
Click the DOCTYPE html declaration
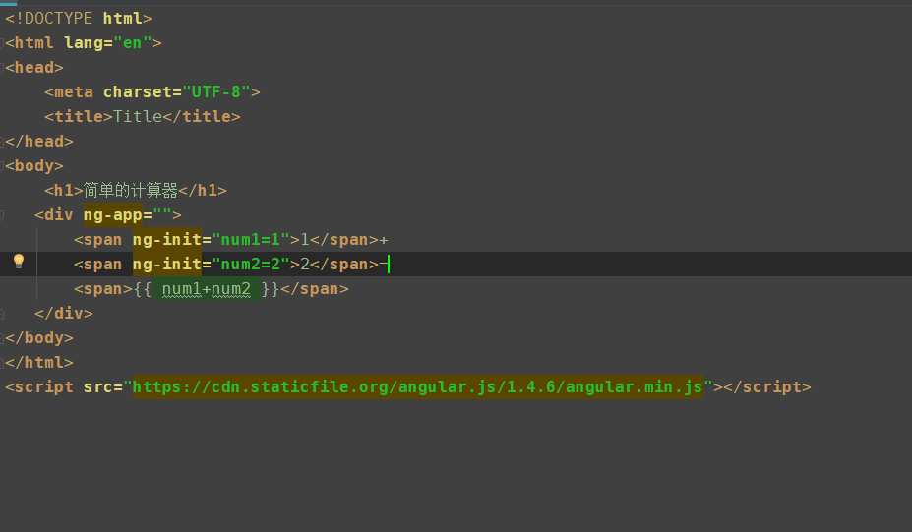coord(79,19)
